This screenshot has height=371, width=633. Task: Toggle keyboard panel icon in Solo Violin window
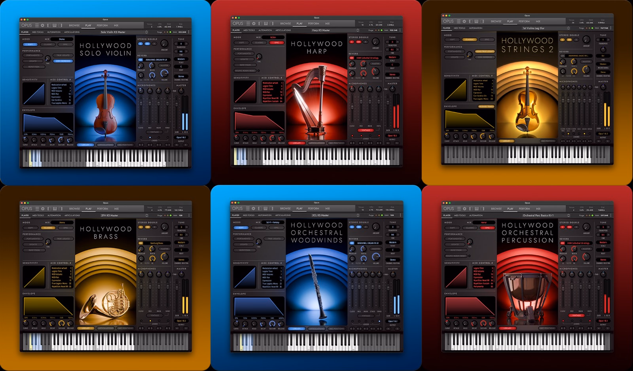pos(55,25)
